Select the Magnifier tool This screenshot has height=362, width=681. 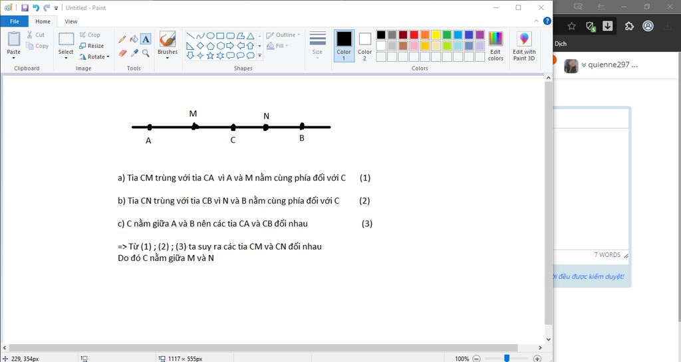coord(146,53)
